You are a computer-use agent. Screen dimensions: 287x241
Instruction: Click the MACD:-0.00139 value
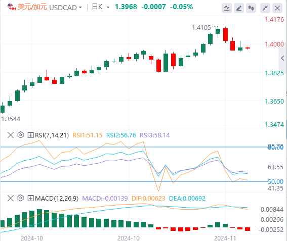pyautogui.click(x=105, y=198)
